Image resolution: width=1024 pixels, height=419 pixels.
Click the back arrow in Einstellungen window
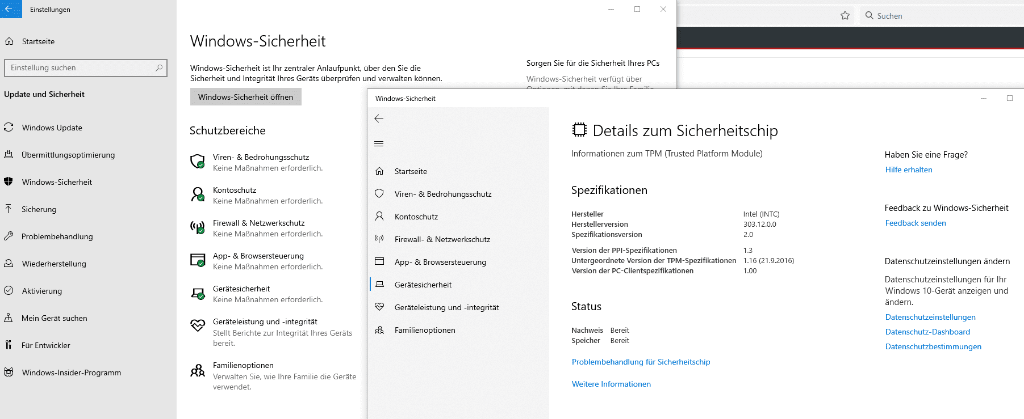(x=9, y=9)
